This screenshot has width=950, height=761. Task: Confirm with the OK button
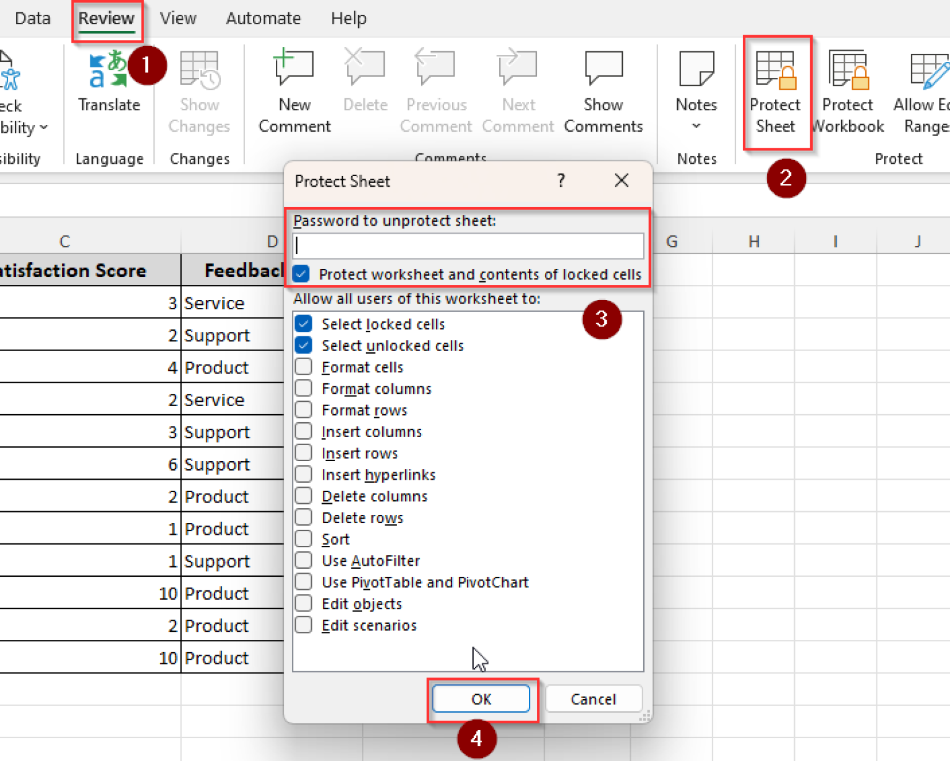tap(481, 699)
